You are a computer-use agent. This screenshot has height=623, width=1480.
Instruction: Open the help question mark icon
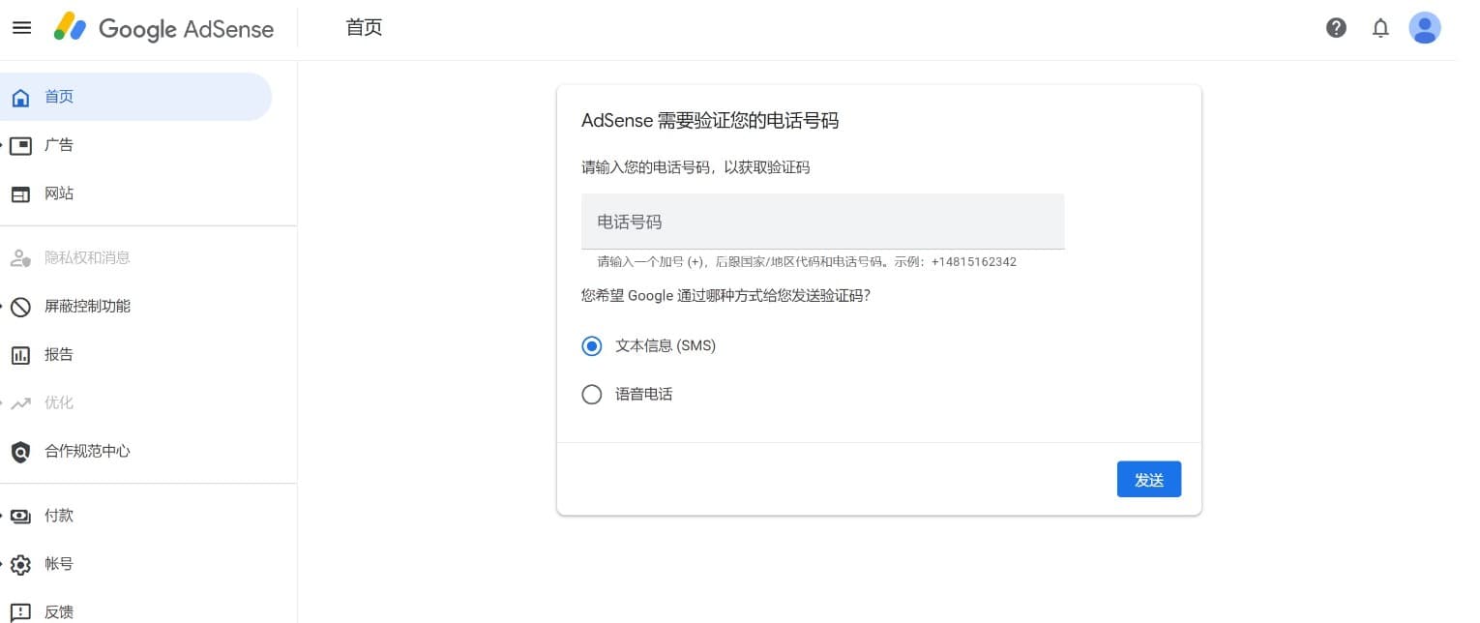coord(1336,28)
